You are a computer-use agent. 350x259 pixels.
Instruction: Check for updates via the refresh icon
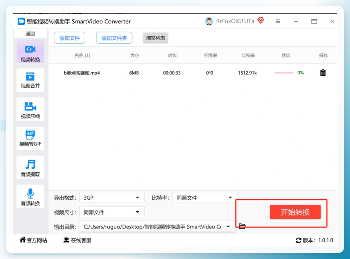click(299, 240)
